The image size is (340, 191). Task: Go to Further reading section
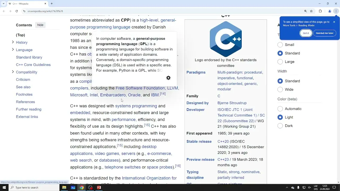[29, 109]
